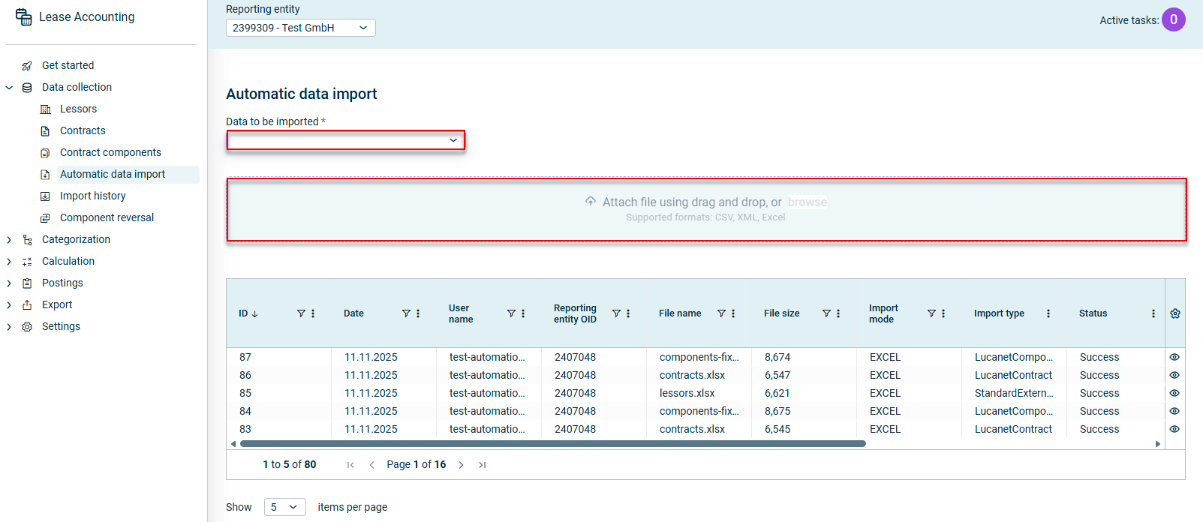The height and width of the screenshot is (522, 1203).
Task: Jump to last page of table
Action: pyautogui.click(x=483, y=465)
